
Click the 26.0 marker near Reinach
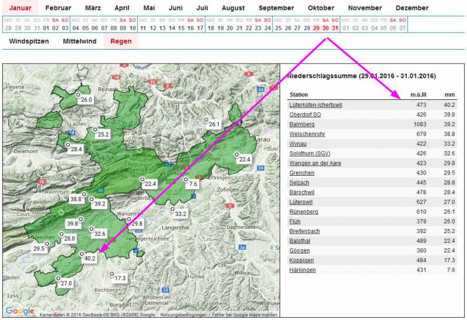[x=86, y=100]
